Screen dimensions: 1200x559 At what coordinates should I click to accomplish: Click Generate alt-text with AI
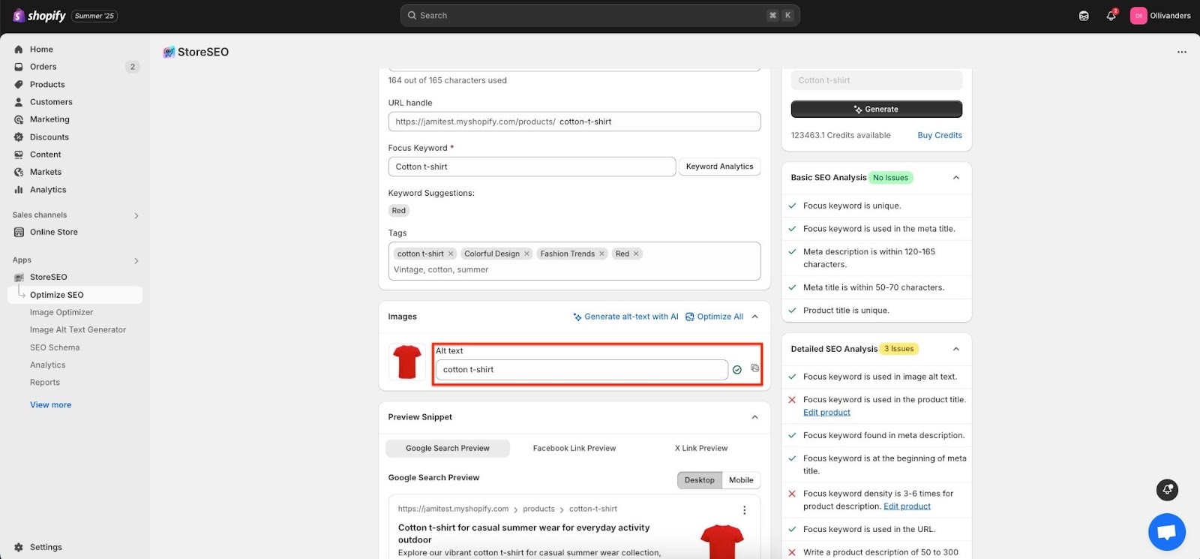[625, 317]
